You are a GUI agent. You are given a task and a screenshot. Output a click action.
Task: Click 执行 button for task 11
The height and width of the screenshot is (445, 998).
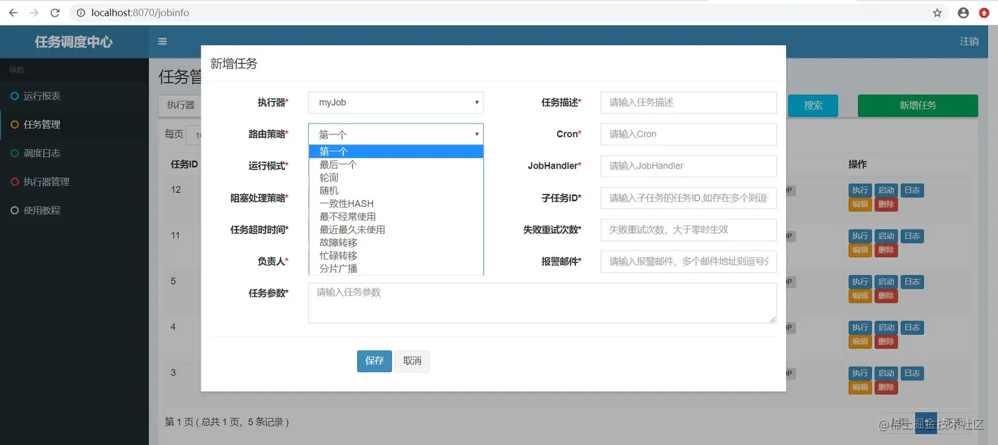click(x=860, y=236)
